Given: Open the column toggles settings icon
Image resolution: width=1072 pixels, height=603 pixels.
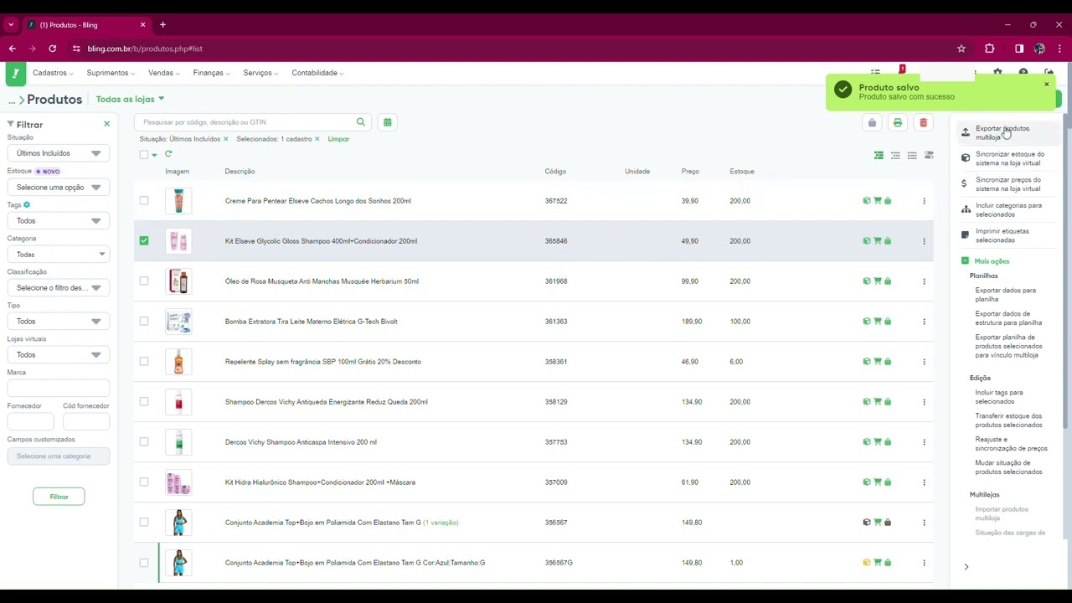Looking at the screenshot, I should 929,155.
